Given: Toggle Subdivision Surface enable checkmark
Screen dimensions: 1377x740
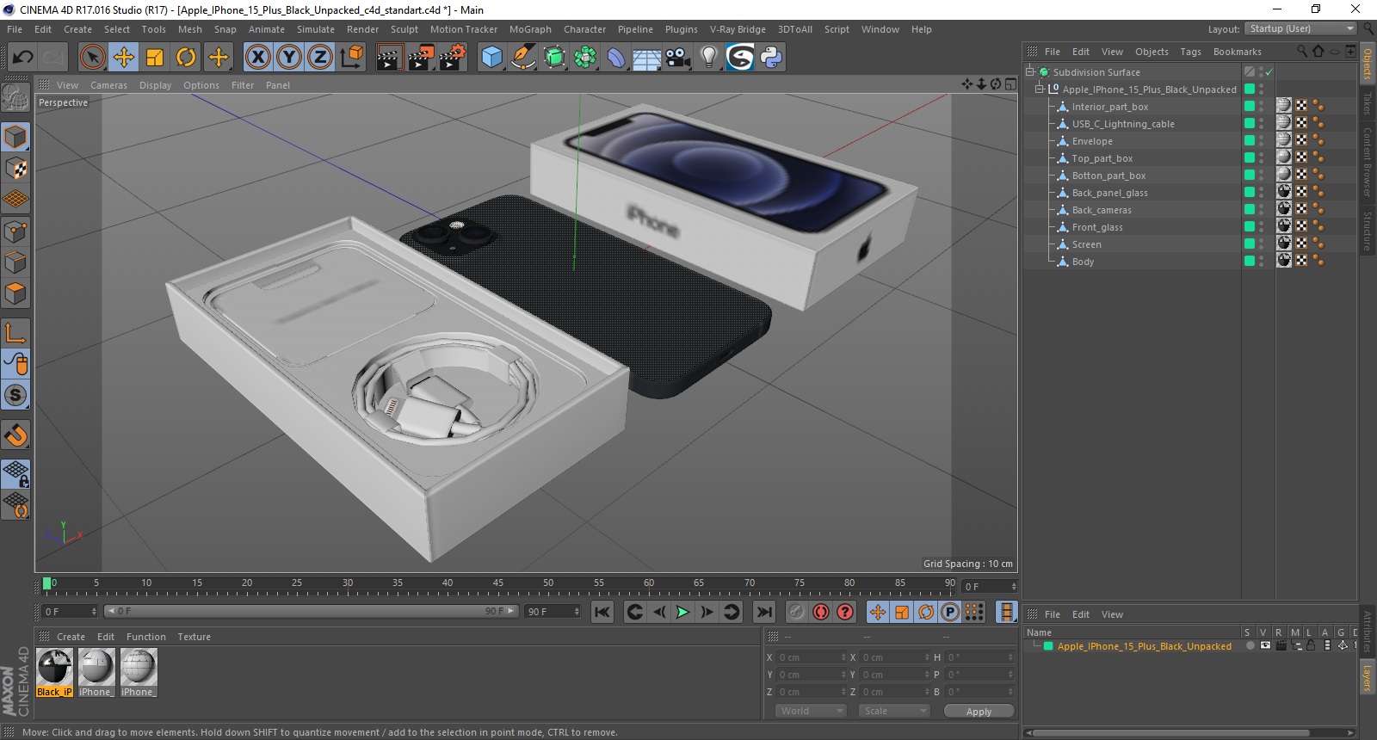Looking at the screenshot, I should 1269,72.
